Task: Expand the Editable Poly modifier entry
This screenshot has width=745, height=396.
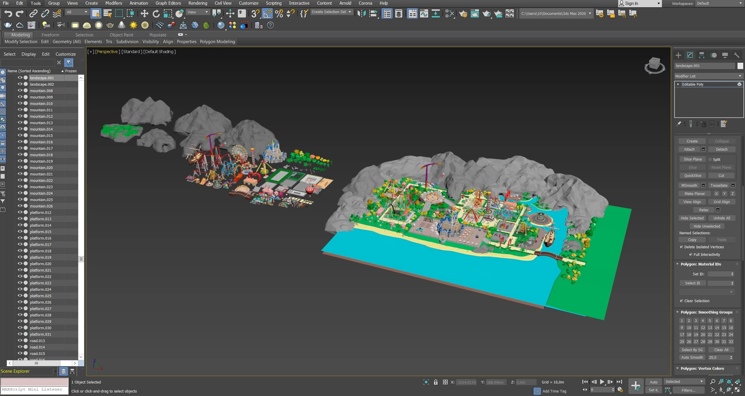Action: tap(678, 84)
